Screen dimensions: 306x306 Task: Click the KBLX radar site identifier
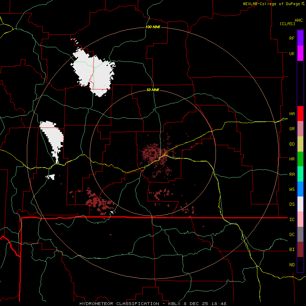[175, 304]
